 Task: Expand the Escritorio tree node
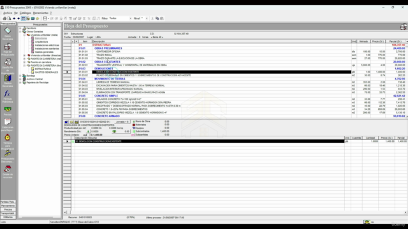pos(20,28)
